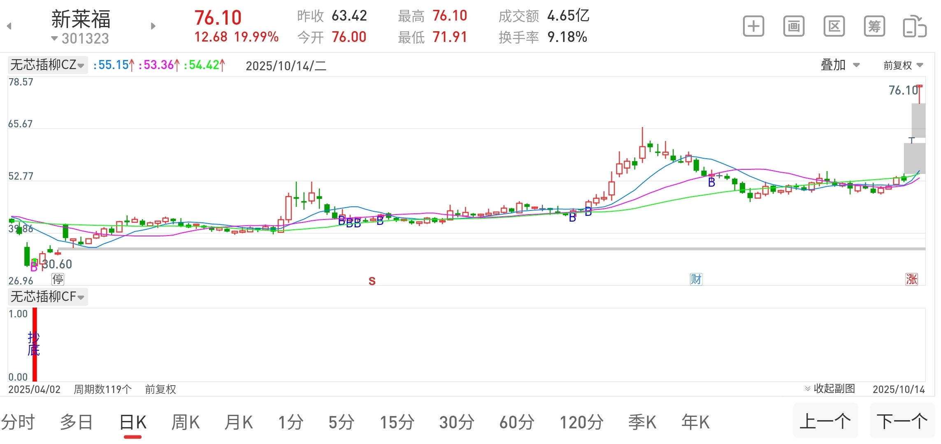Select the 60分 period tab
Screen dimensions: 941x444
517,422
